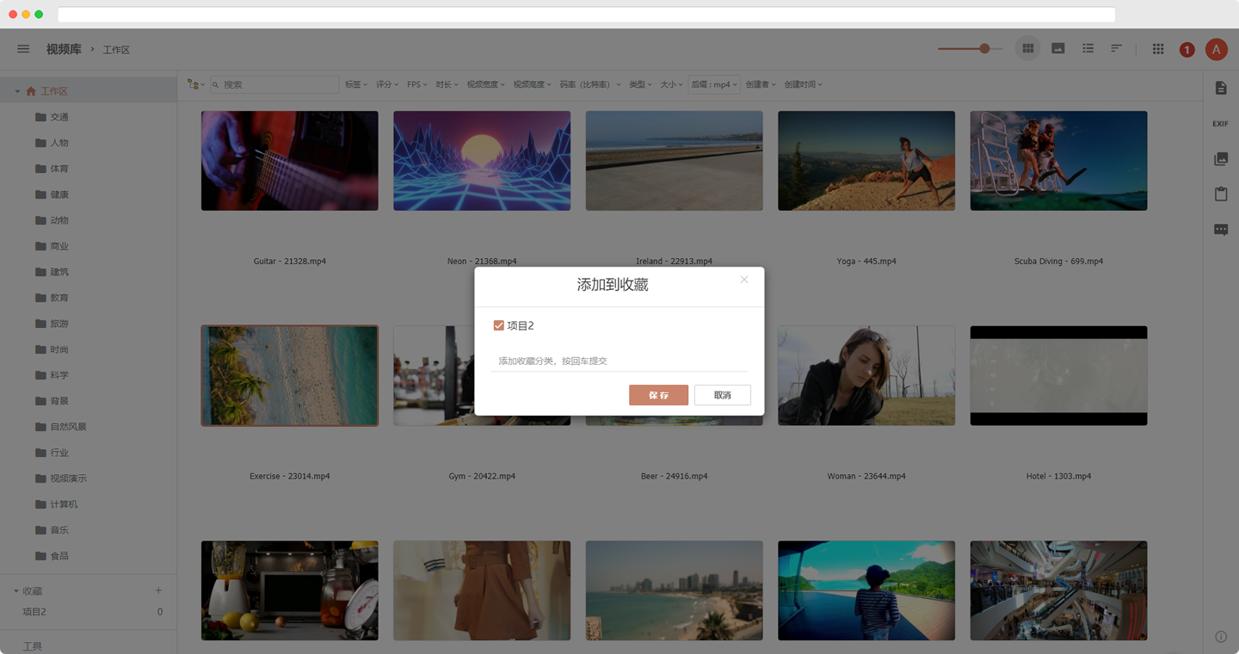Screen dimensions: 1239x654
Task: Open the sort order options
Action: [x=1117, y=49]
